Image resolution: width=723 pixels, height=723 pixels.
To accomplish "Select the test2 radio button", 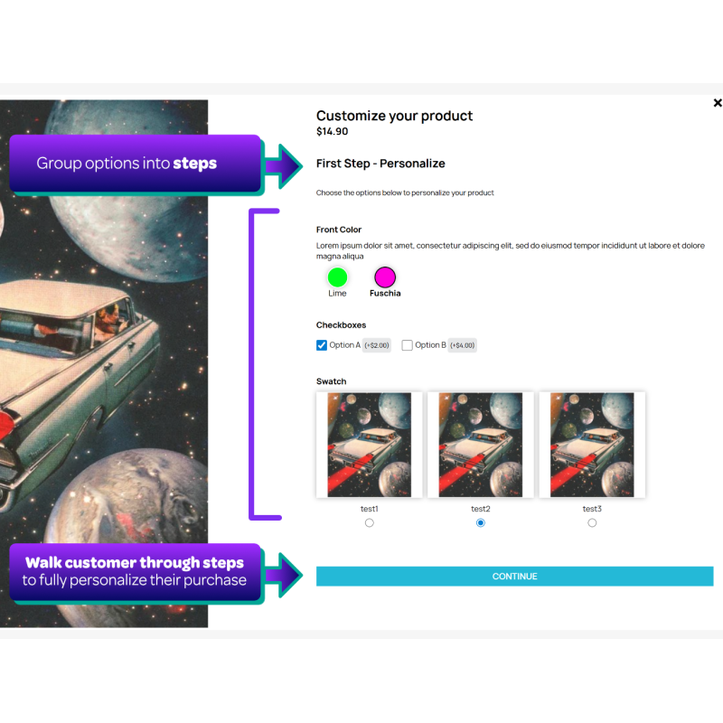I will tap(481, 522).
